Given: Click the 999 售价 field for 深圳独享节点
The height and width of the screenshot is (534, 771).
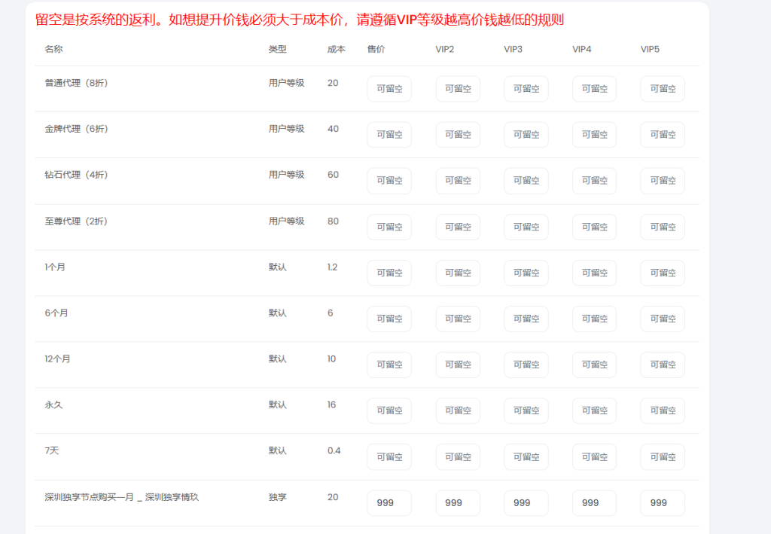Looking at the screenshot, I should [x=389, y=502].
